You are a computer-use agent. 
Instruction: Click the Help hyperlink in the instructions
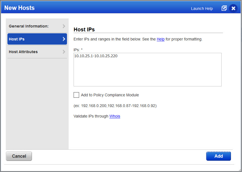pyautogui.click(x=161, y=39)
